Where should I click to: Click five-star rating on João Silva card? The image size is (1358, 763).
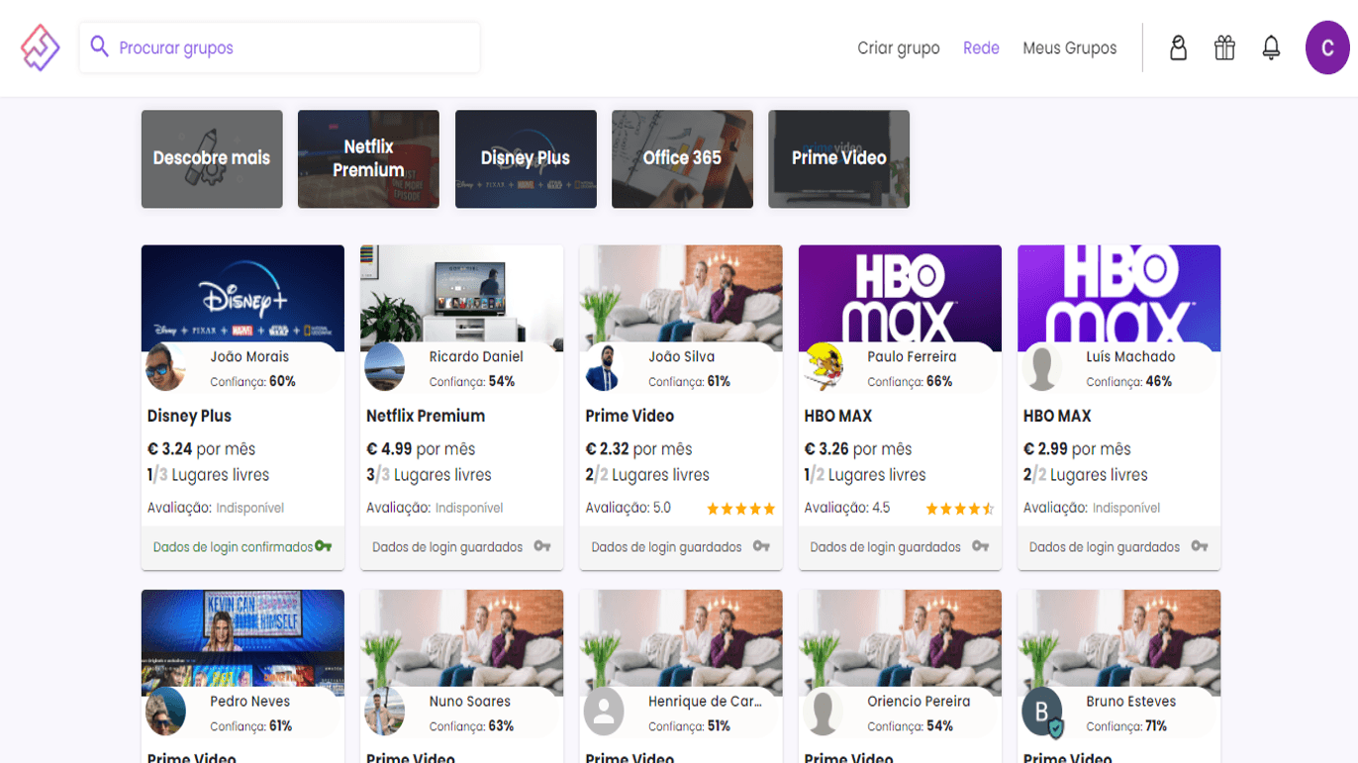[x=740, y=509]
